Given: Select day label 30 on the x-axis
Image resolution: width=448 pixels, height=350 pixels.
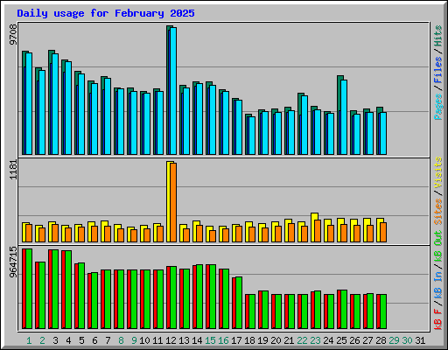Looking at the screenshot, I should pos(407,340).
